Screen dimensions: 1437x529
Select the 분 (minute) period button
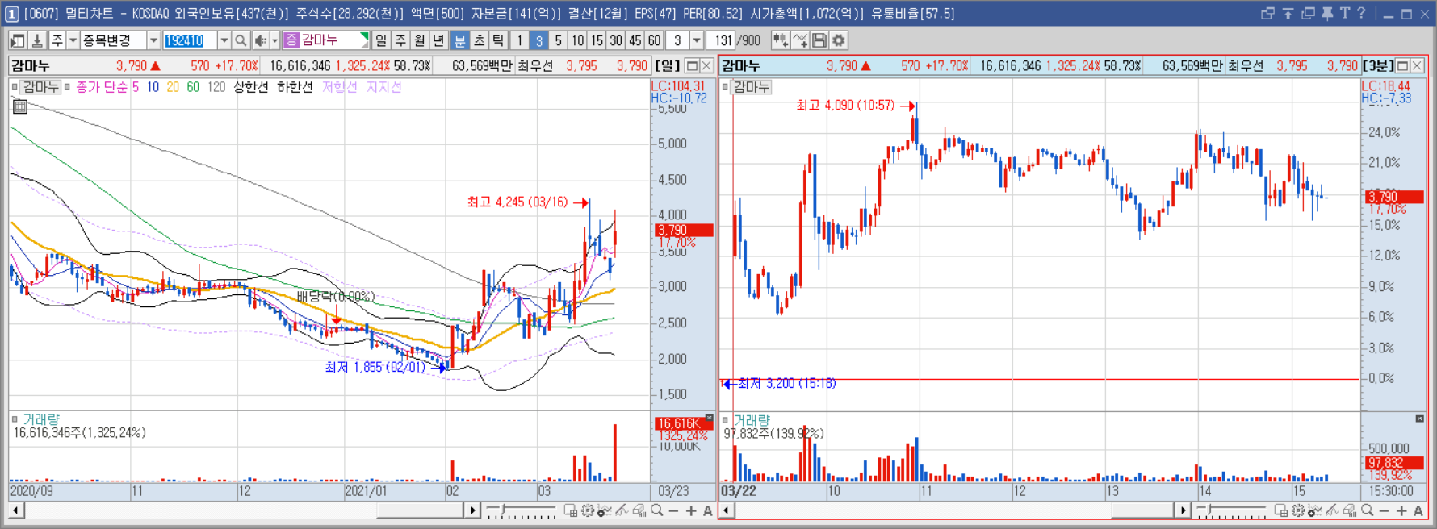(x=460, y=40)
